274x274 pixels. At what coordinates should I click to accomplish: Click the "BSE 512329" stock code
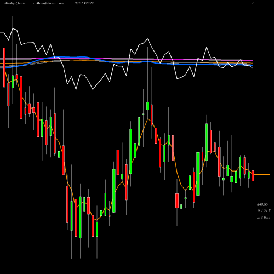click(x=84, y=3)
